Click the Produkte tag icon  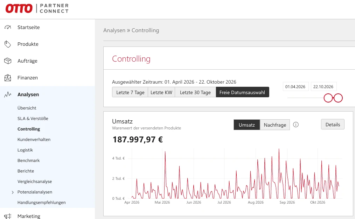[7, 44]
